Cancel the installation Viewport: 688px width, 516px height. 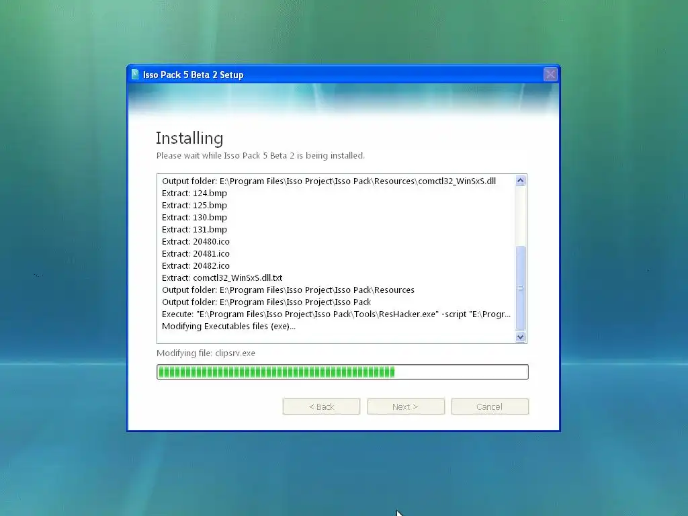[x=490, y=406]
